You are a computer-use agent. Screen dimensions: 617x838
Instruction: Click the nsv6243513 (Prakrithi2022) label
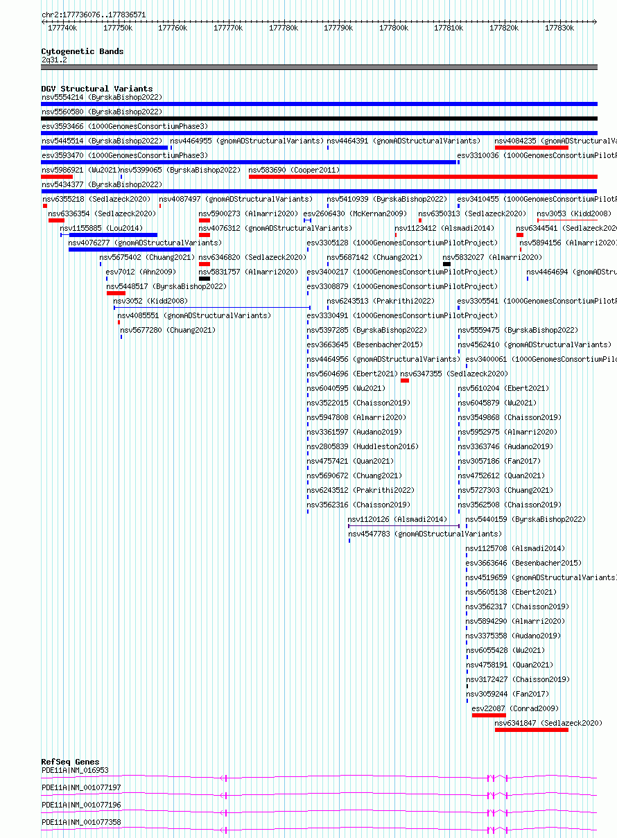point(381,301)
